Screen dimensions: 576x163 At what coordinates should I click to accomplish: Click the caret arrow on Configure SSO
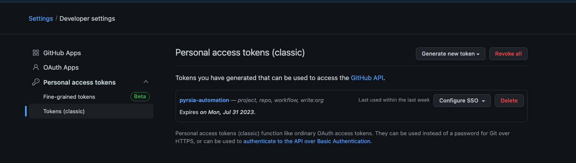coord(483,101)
